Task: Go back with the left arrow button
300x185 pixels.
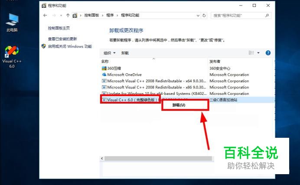Action: point(45,15)
